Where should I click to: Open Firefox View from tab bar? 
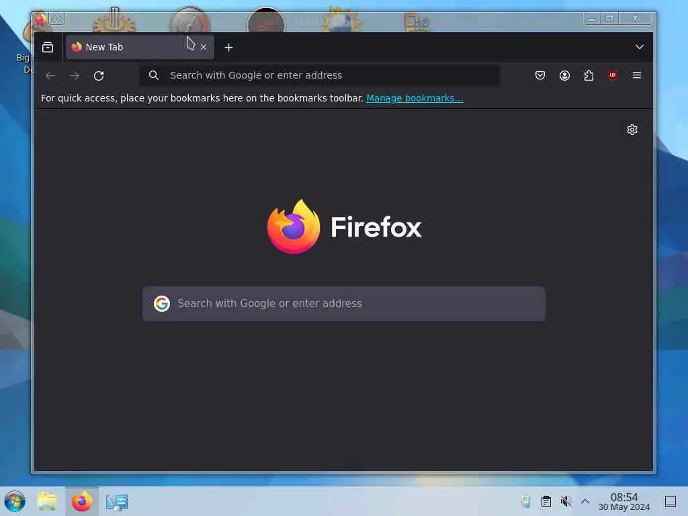[x=48, y=47]
